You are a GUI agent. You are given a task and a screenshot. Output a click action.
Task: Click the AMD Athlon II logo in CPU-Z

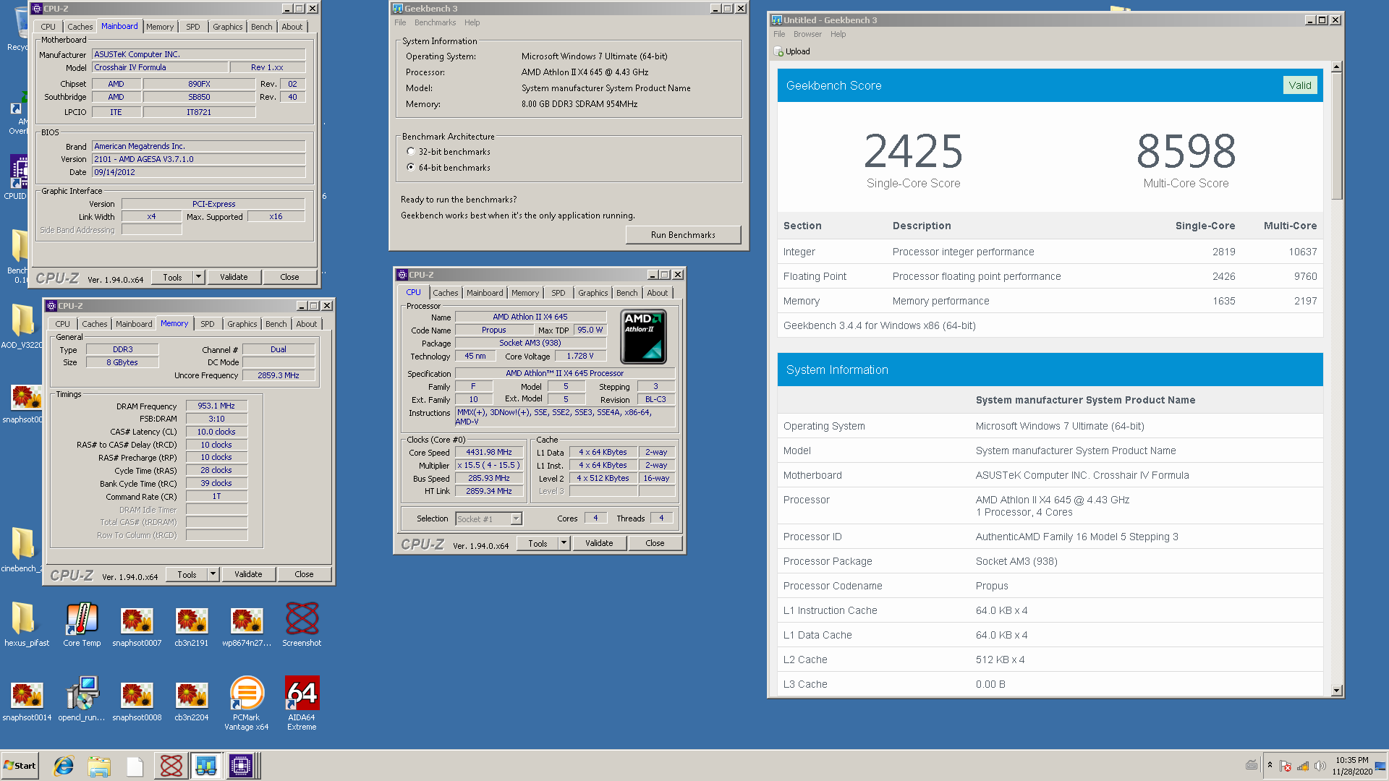pos(643,336)
